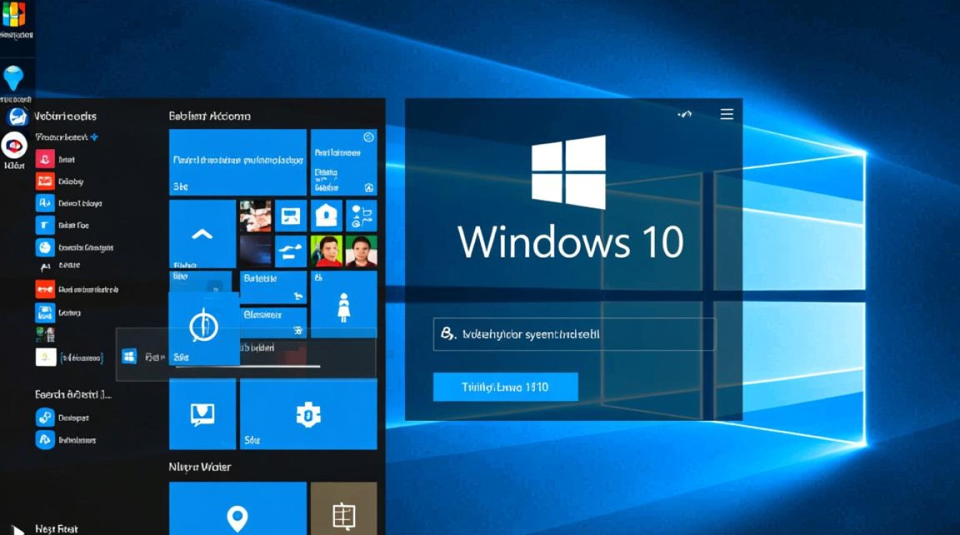Viewport: 960px width, 535px height.
Task: Click the progress line in the popup bar
Action: [x=248, y=367]
